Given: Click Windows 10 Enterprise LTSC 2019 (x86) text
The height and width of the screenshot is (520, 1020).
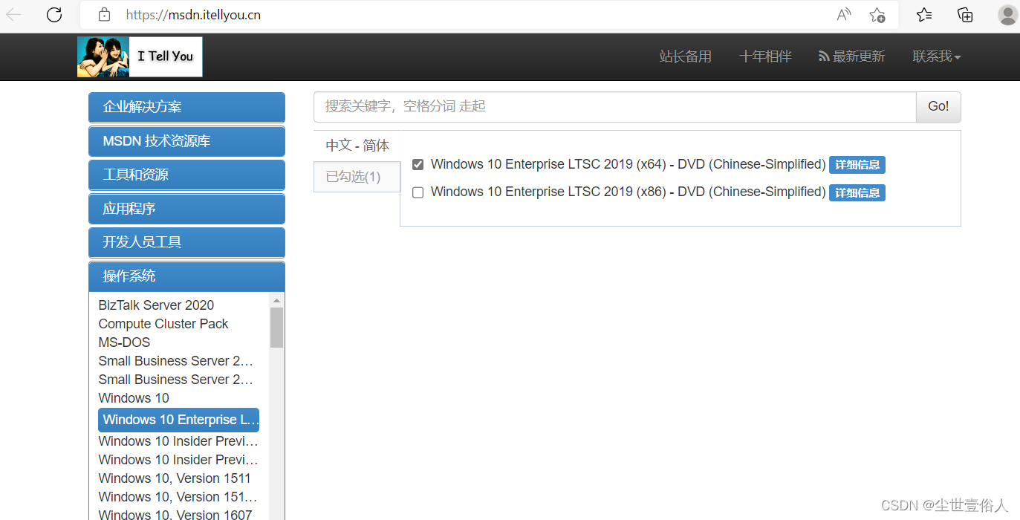Looking at the screenshot, I should 628,192.
